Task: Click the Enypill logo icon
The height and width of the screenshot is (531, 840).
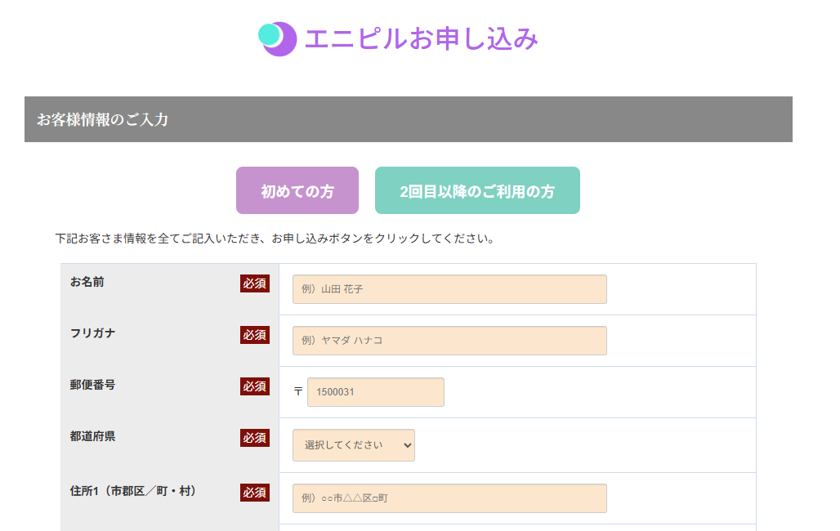Action: [277, 38]
